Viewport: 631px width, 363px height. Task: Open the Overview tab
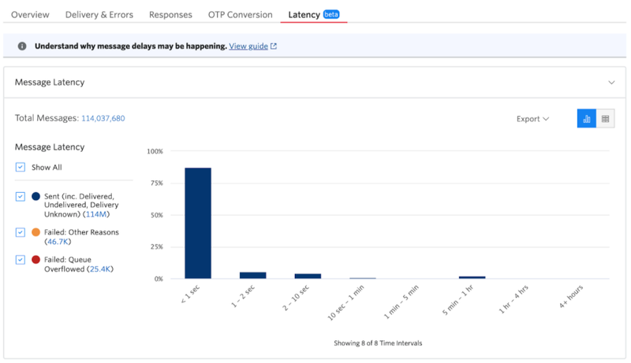30,15
